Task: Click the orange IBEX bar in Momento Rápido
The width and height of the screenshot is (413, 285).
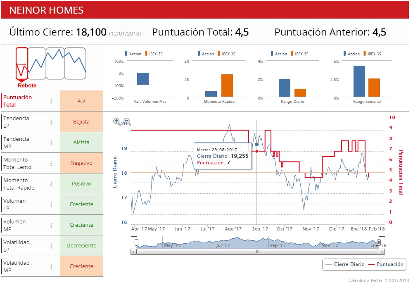Action: (x=227, y=85)
